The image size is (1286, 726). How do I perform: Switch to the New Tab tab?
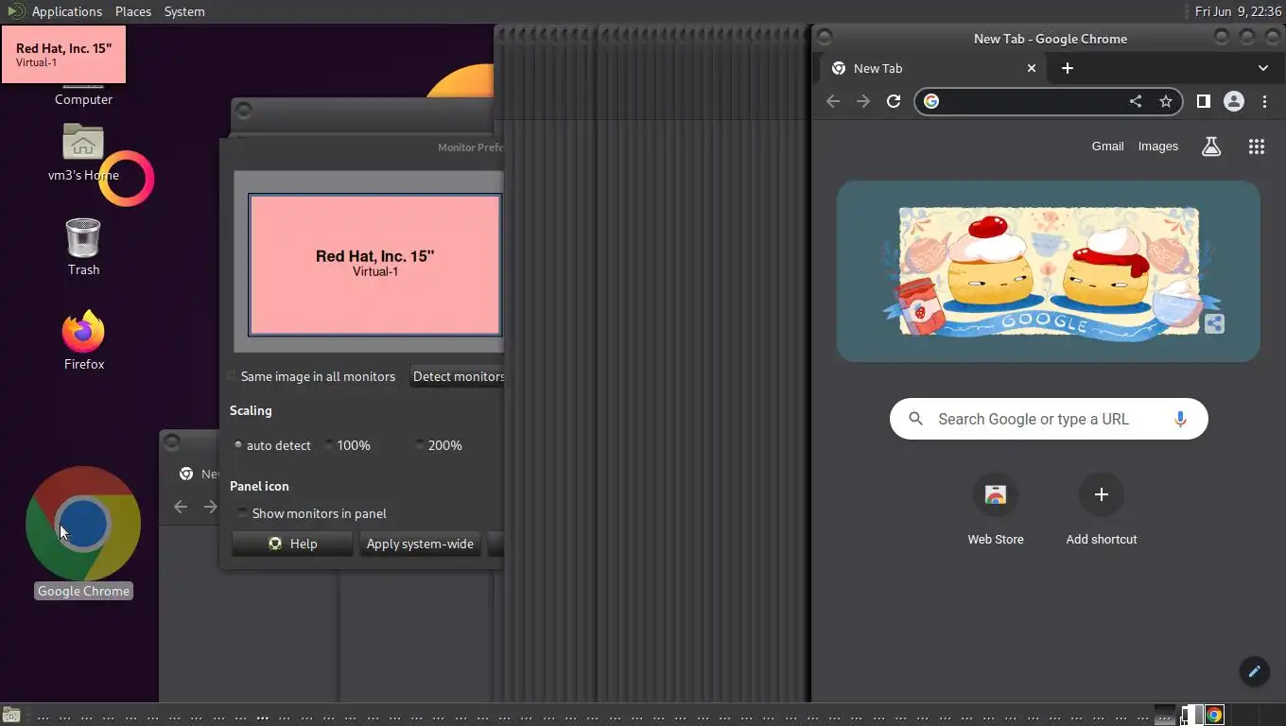pos(934,68)
